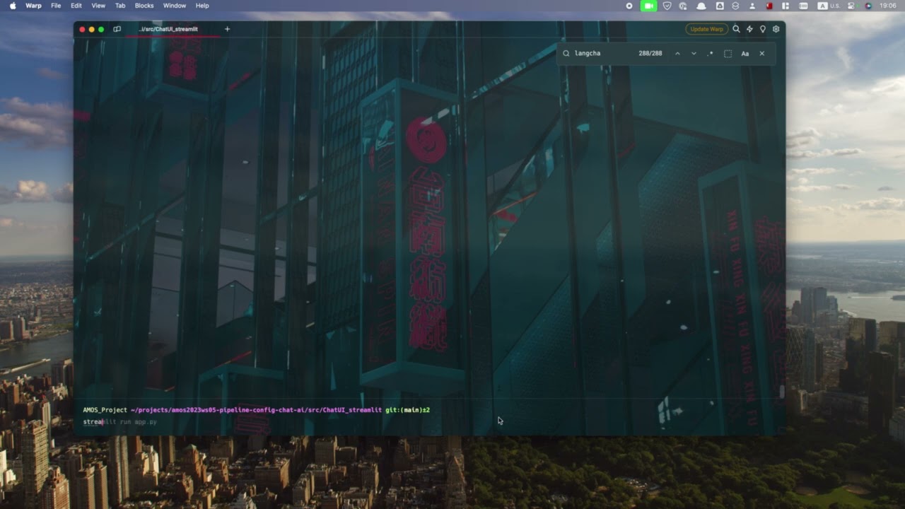Open the View menu

[x=98, y=6]
